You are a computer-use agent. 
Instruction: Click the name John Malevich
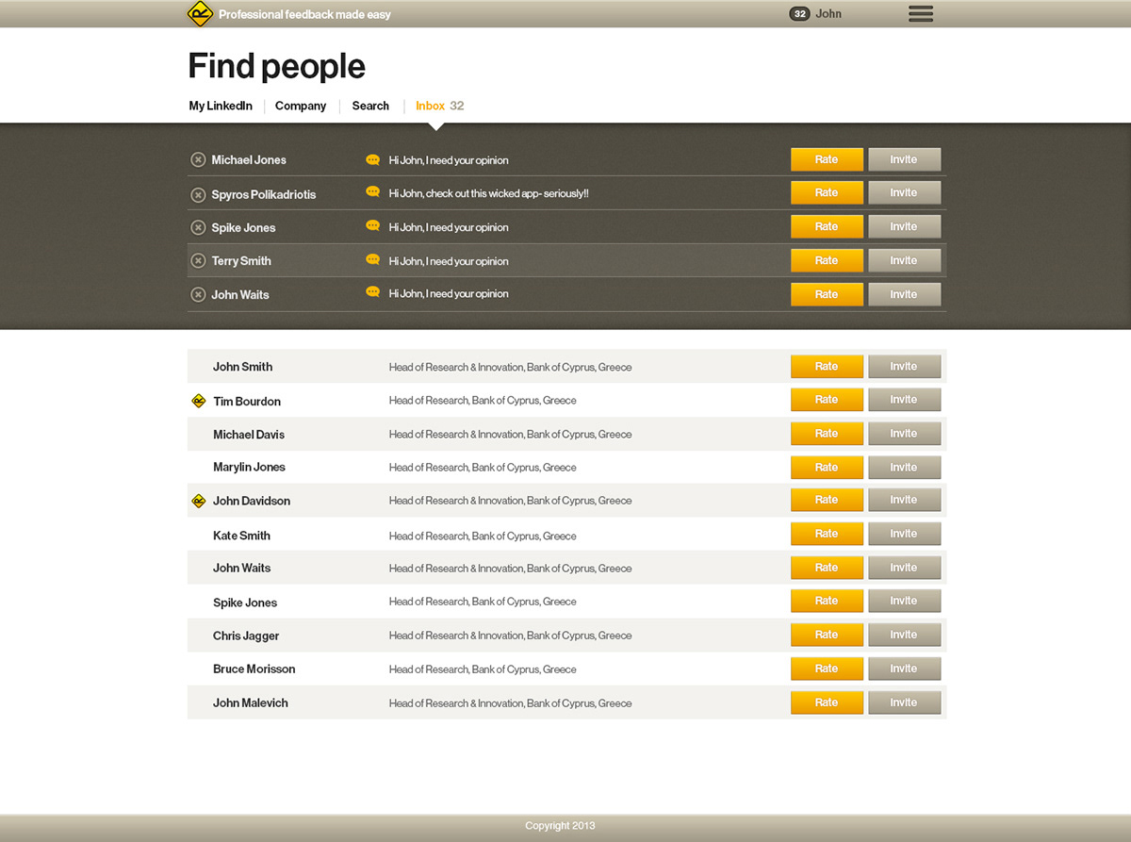pos(251,703)
